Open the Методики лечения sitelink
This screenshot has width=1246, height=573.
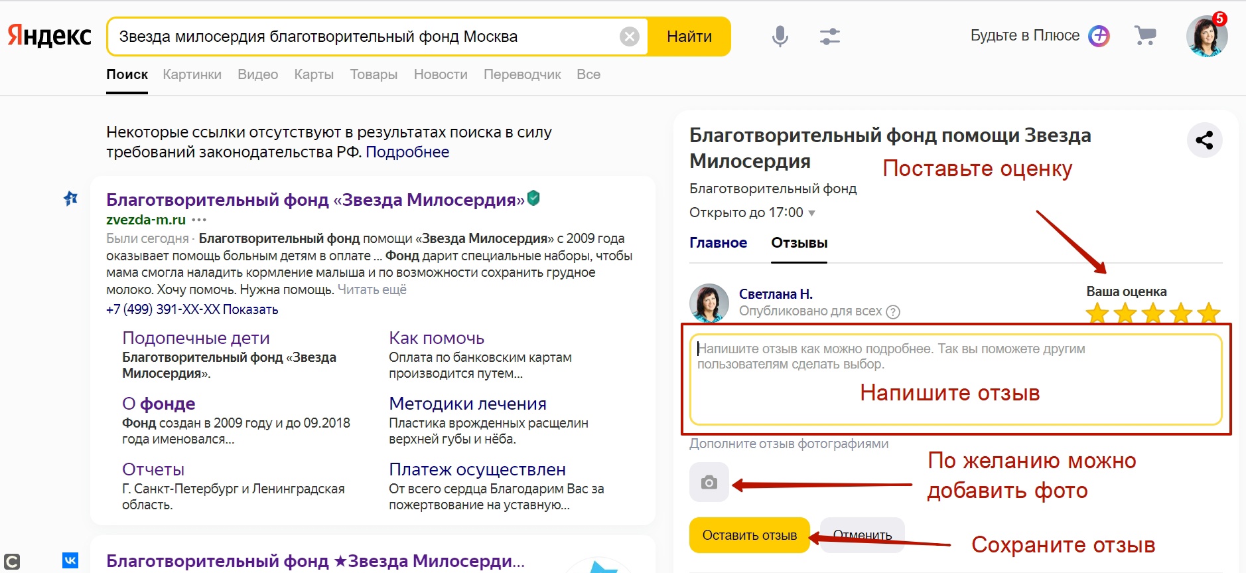point(468,404)
